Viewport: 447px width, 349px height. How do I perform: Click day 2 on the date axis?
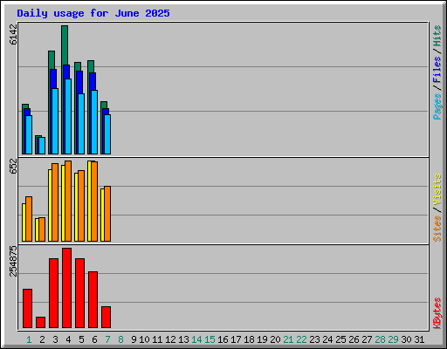pyautogui.click(x=42, y=339)
